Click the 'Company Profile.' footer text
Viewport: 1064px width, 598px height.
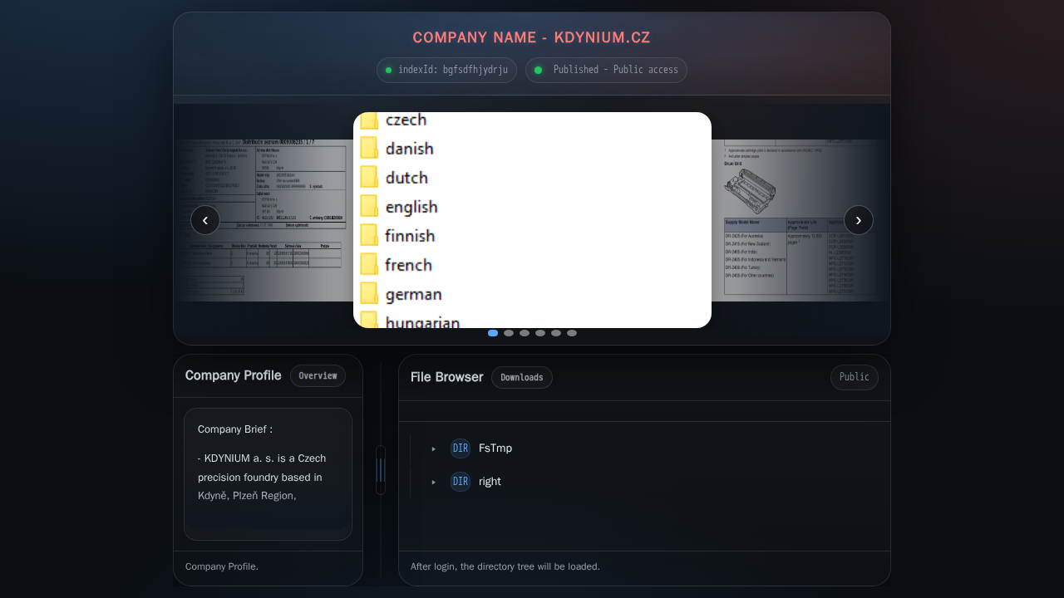(222, 566)
